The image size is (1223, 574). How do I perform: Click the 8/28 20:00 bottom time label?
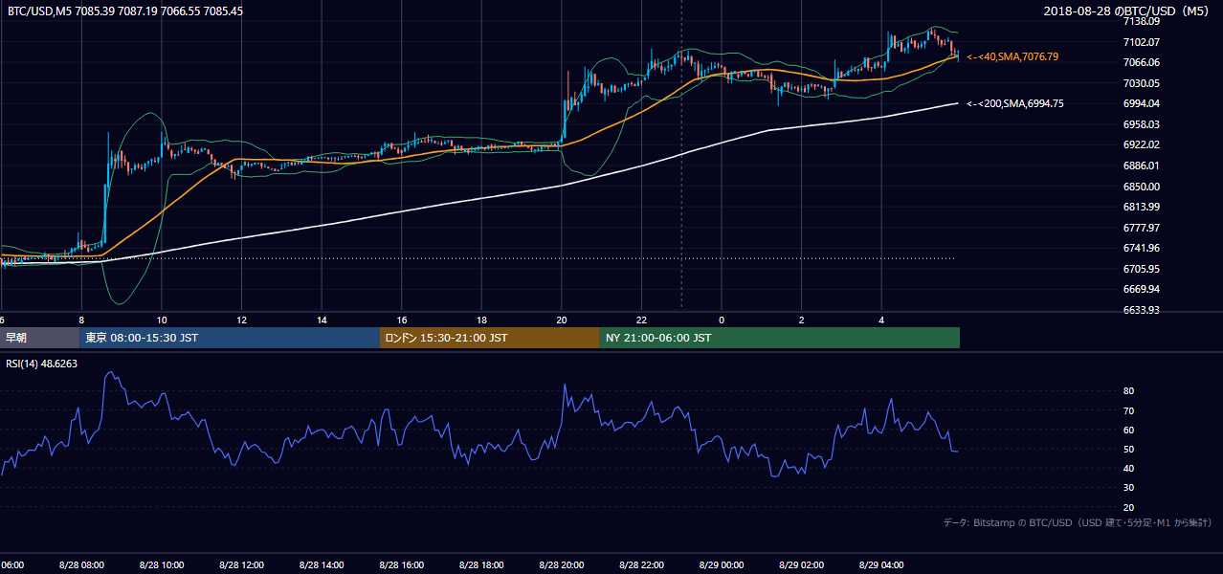click(x=562, y=564)
